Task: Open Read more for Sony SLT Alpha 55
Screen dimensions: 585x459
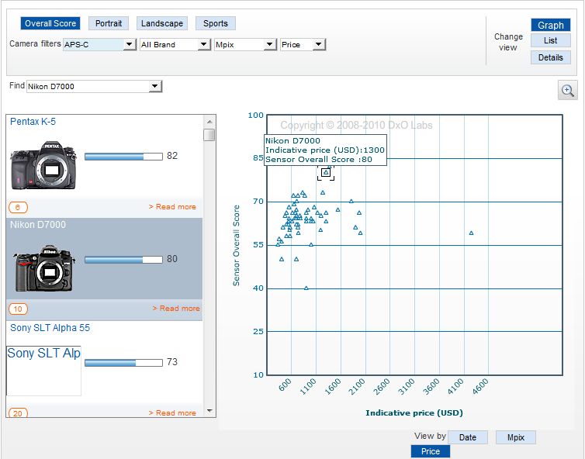Action: point(172,412)
